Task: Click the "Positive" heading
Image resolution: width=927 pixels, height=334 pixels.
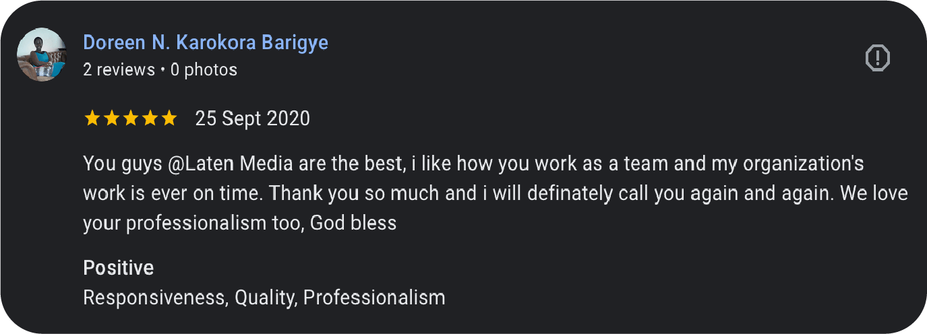Action: [x=118, y=268]
